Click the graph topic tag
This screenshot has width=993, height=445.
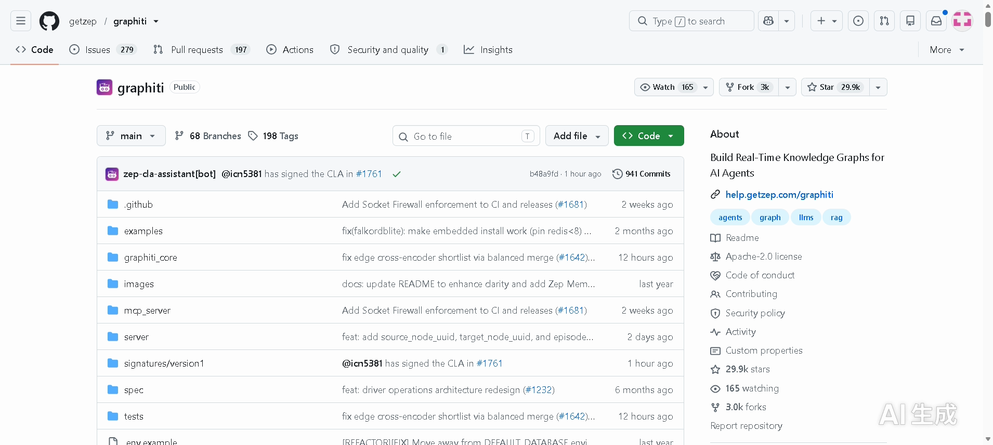point(770,218)
